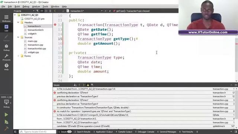Open the output panes selector arrows

[x=197, y=132]
